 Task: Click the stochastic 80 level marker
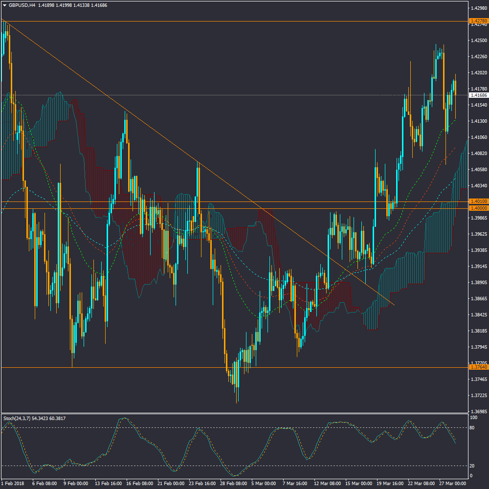pos(473,428)
